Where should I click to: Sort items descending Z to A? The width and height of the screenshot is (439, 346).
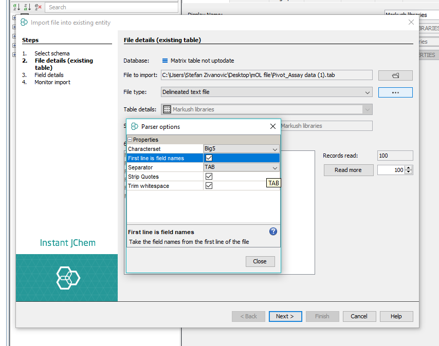[27, 7]
